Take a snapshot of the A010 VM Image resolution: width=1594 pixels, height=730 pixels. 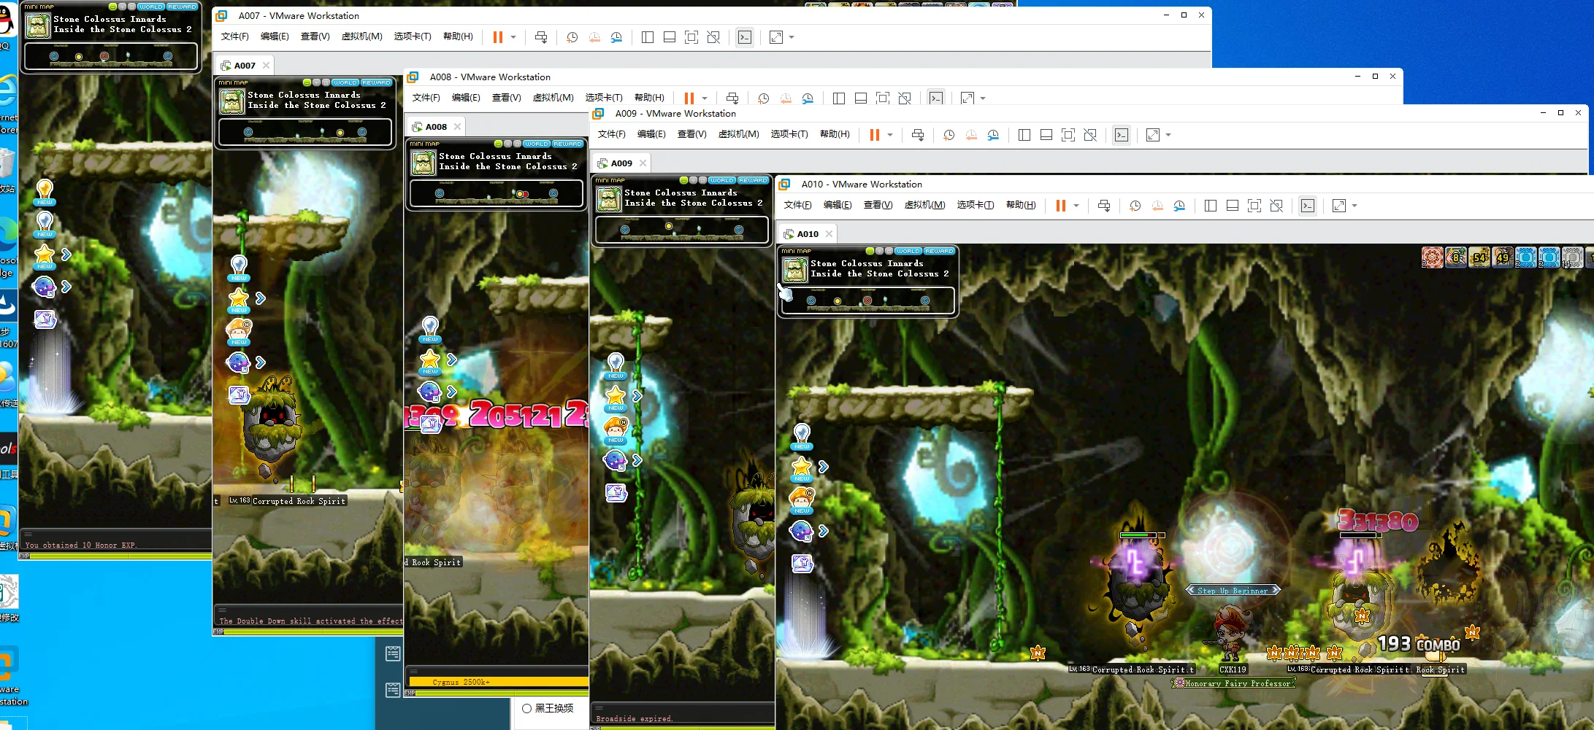1135,206
